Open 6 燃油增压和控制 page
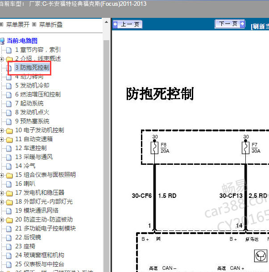Screen dimensions: 269x272 [38, 94]
